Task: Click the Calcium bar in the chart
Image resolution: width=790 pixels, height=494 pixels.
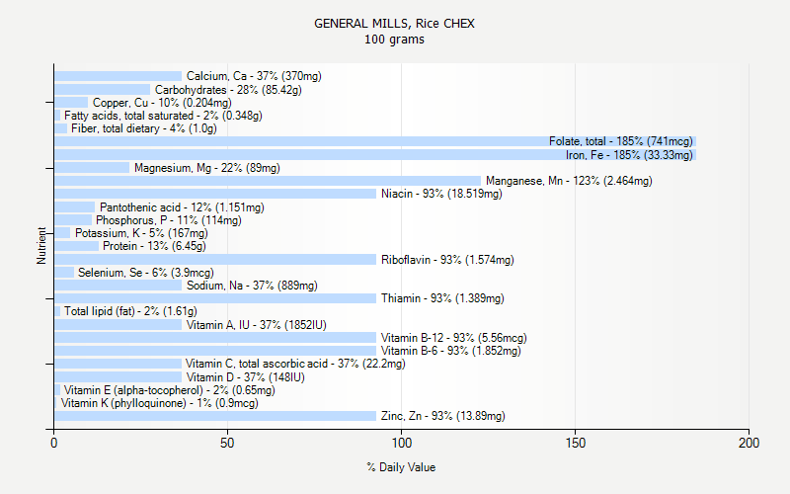Action: click(x=118, y=76)
